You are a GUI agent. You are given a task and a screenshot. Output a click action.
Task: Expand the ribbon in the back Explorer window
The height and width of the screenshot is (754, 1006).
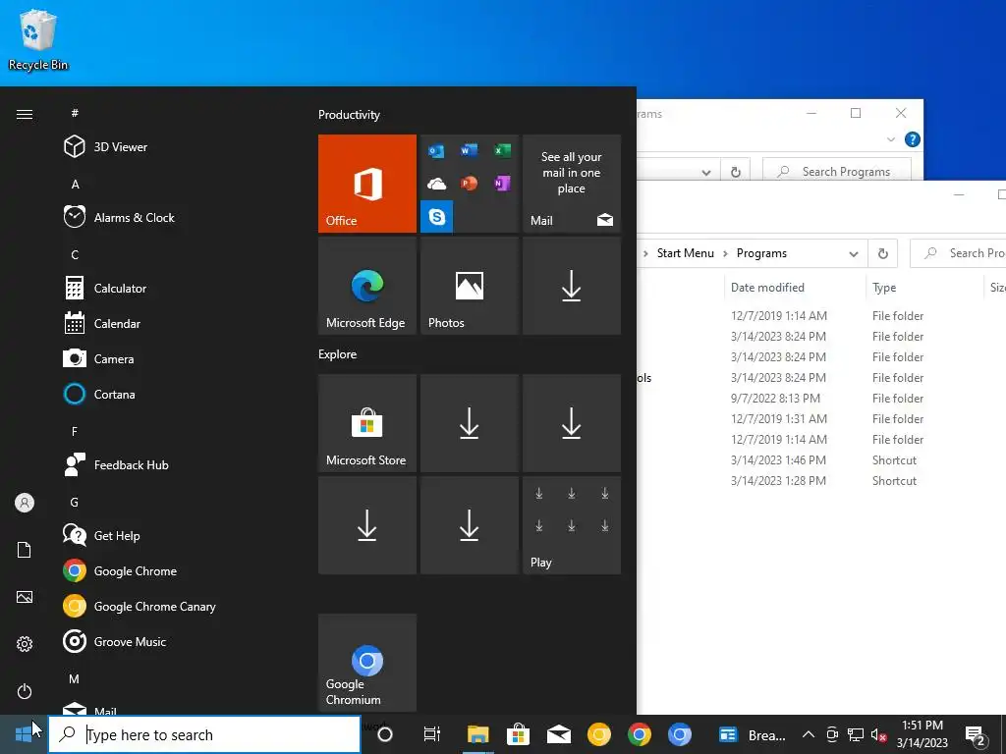(x=890, y=139)
